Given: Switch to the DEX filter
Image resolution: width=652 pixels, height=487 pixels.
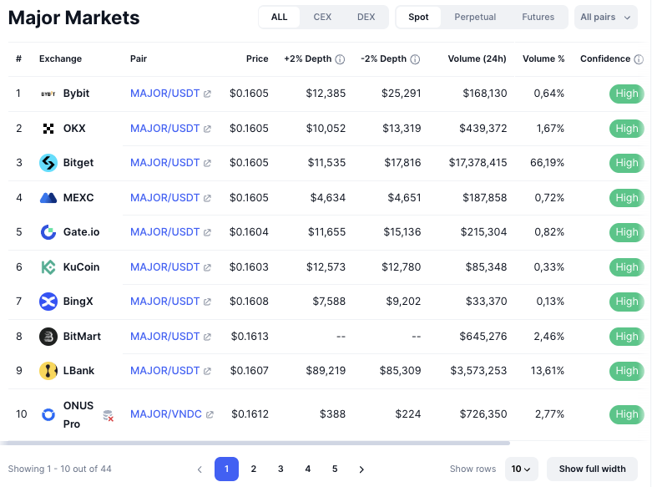Looking at the screenshot, I should (366, 17).
